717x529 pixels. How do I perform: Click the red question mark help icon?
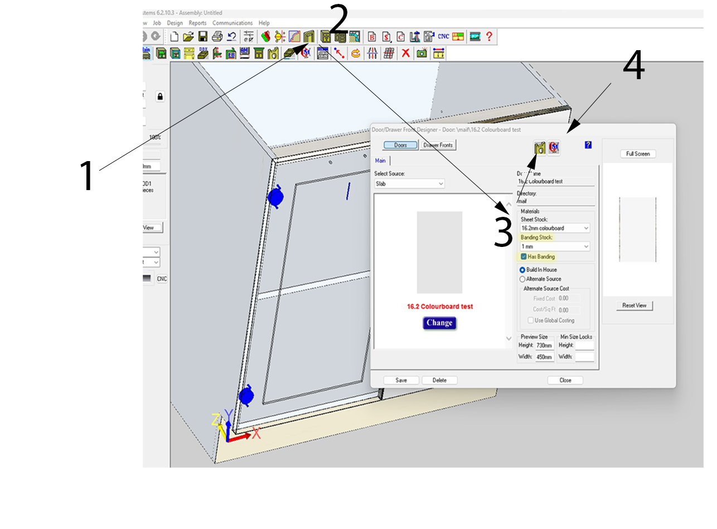490,37
